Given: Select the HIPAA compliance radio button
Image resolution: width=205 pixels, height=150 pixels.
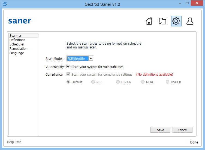Looking at the screenshot, I should pos(118,82).
